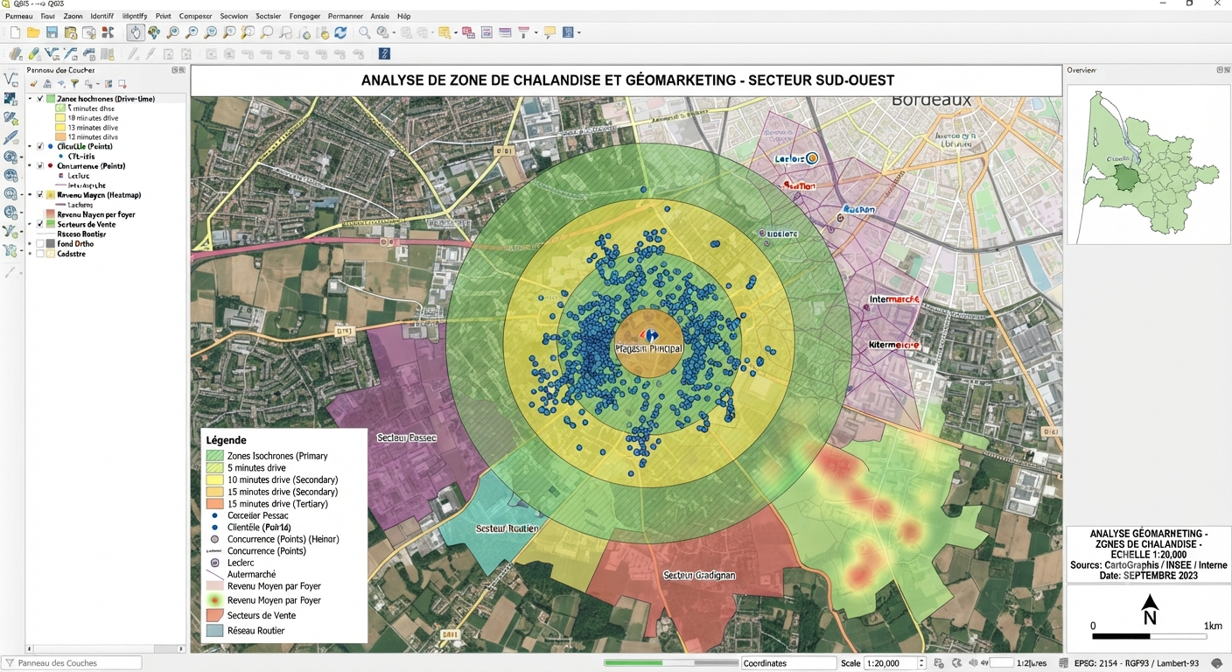1232x672 pixels.
Task: Enable the Fond Ortho layer checkbox
Action: click(x=40, y=243)
